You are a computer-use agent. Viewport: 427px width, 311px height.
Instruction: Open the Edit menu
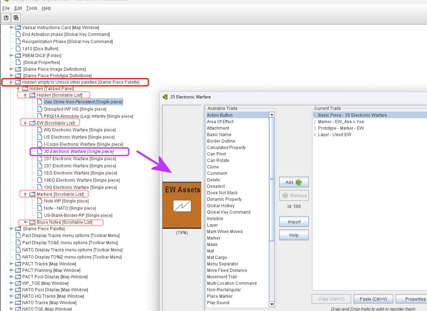coord(18,8)
